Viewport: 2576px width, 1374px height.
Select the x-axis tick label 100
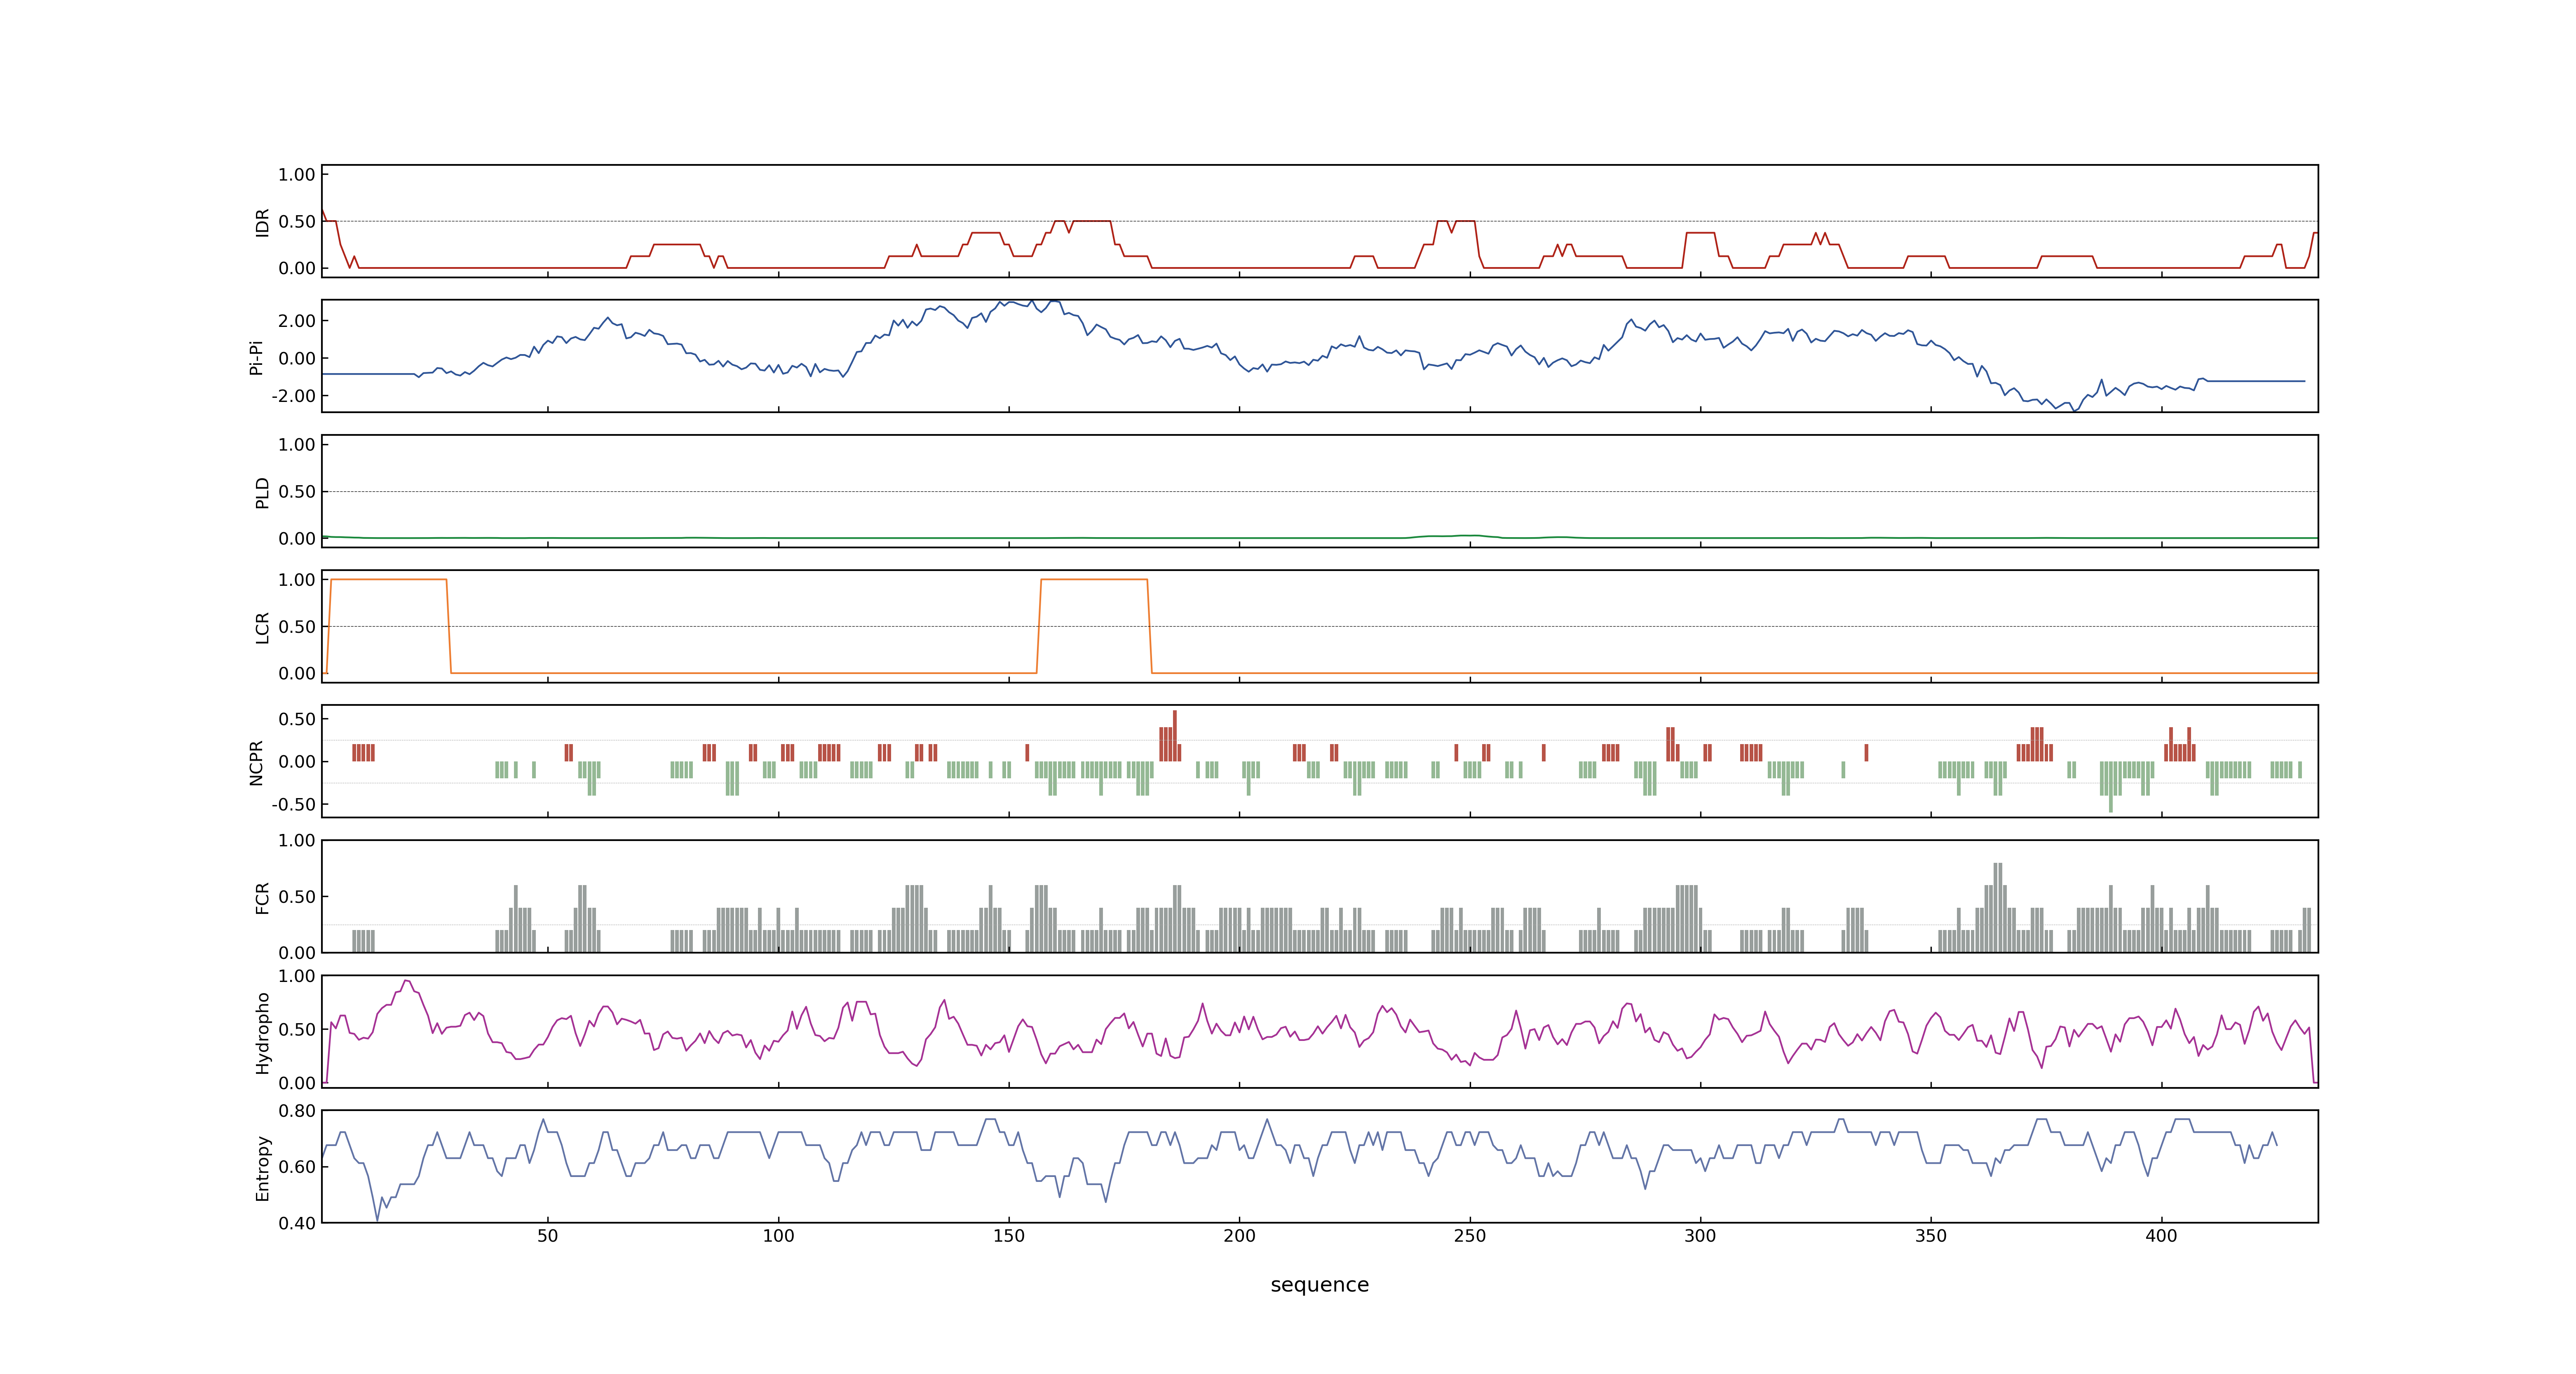pos(778,1236)
